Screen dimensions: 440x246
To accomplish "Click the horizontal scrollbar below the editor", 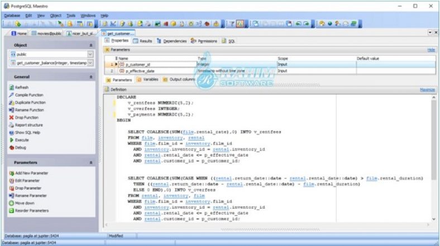I will point(267,225).
